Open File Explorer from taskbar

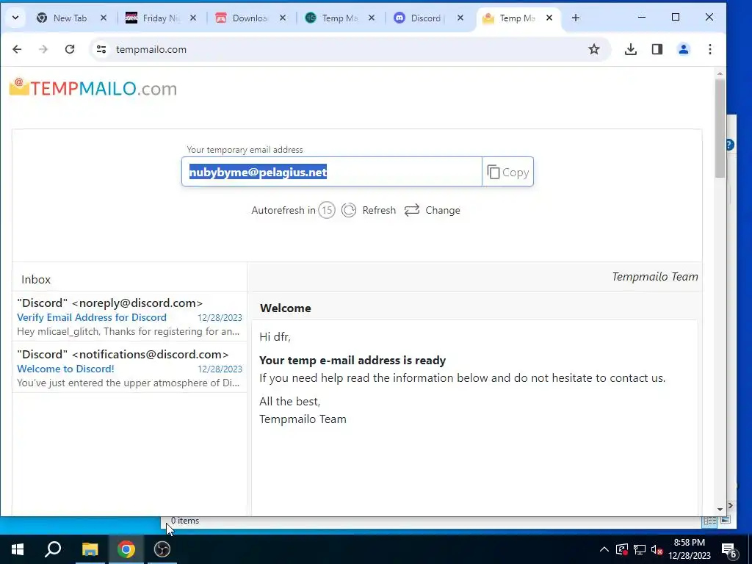[x=90, y=549]
